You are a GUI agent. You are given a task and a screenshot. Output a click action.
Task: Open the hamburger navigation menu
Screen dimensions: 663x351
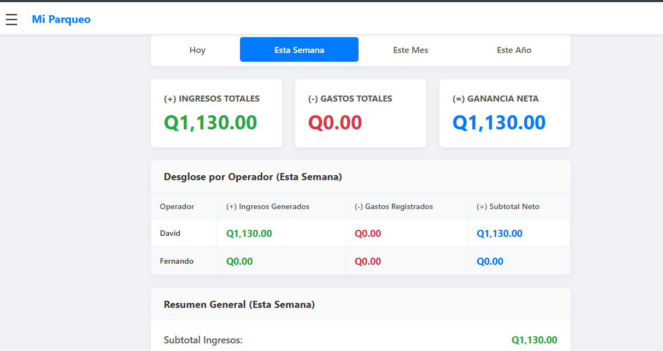(x=11, y=20)
